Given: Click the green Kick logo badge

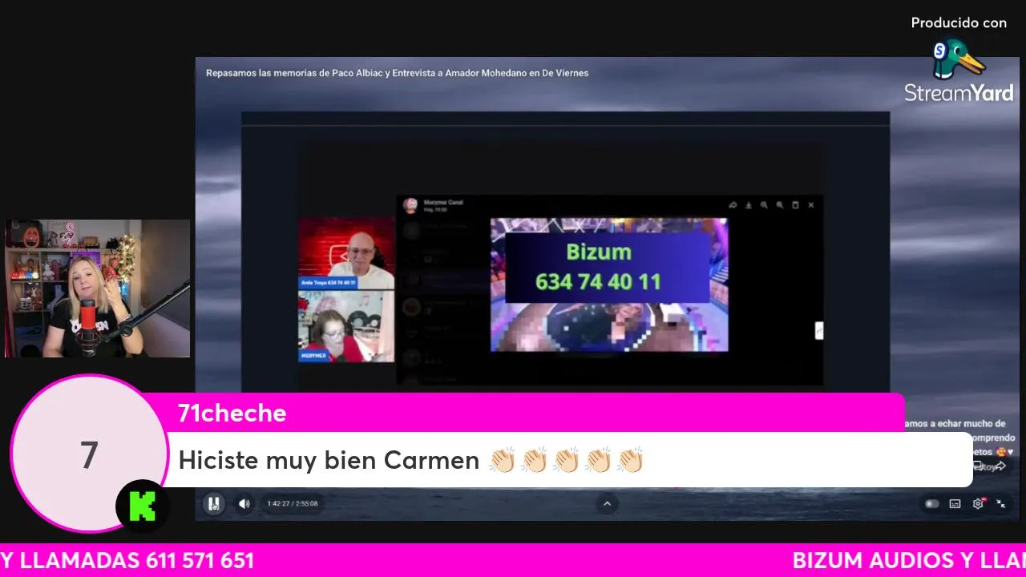Looking at the screenshot, I should (x=142, y=506).
